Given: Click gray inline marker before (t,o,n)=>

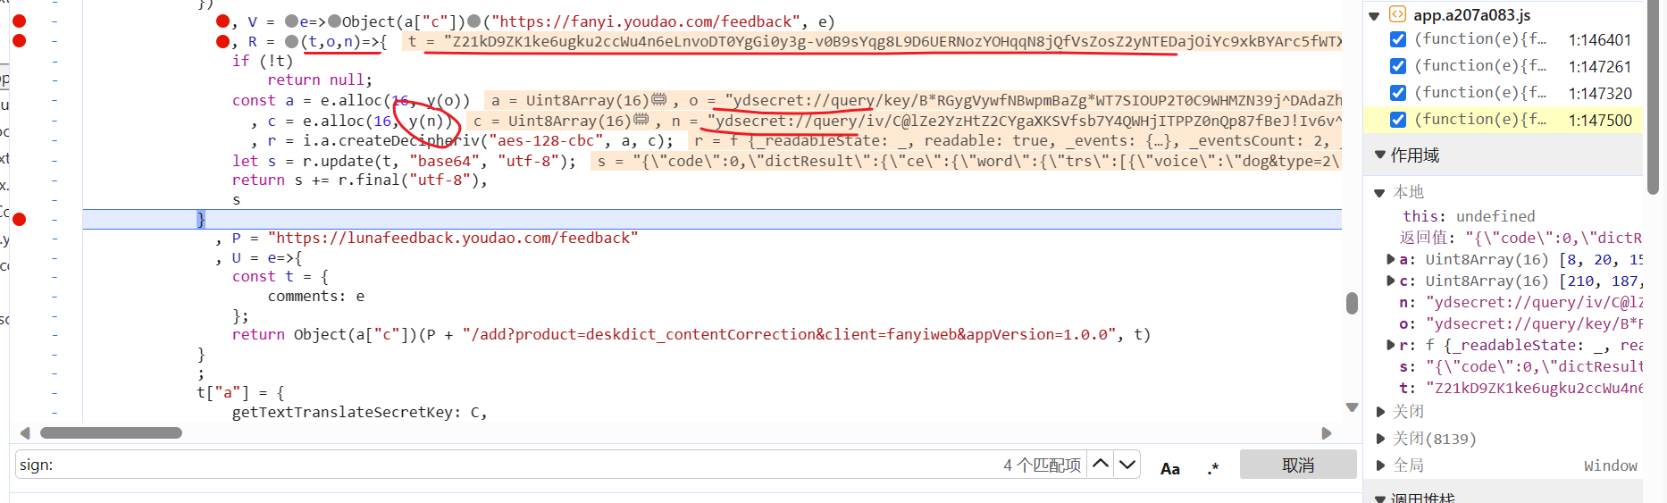Looking at the screenshot, I should pos(291,41).
